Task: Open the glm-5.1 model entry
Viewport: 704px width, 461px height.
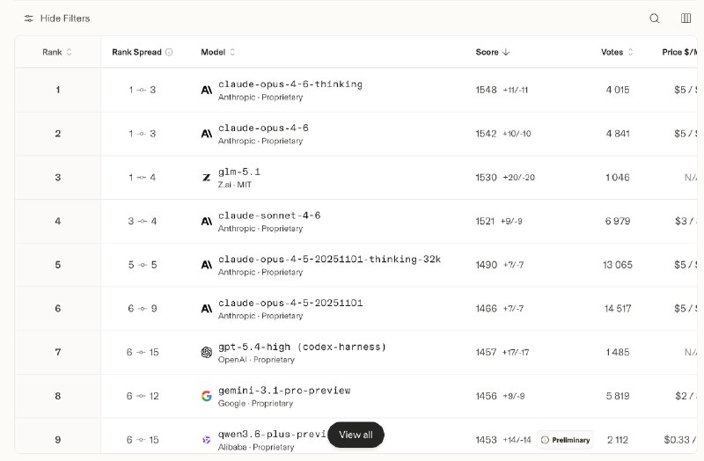Action: pos(239,172)
